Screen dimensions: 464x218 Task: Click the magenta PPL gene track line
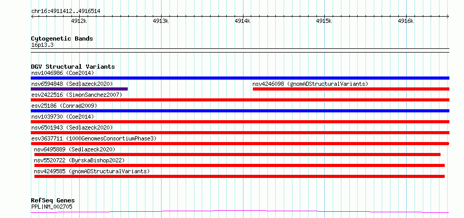[x=240, y=211]
